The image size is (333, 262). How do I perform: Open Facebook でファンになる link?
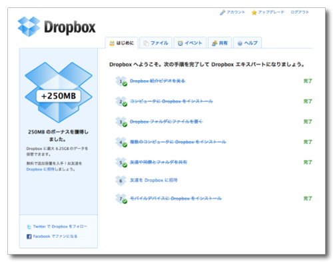pos(55,236)
